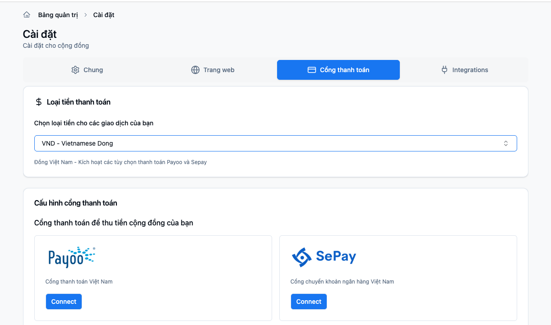Connect the Payoo payment gateway
The height and width of the screenshot is (325, 551).
point(64,301)
